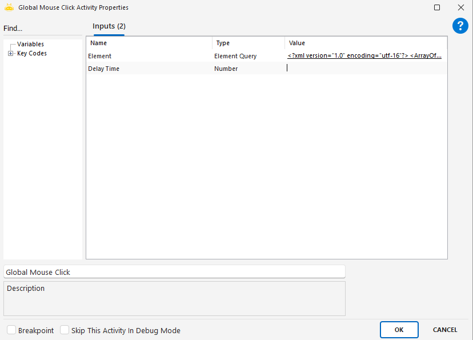Click the Delay Time value field
The image size is (473, 340).
(366, 69)
